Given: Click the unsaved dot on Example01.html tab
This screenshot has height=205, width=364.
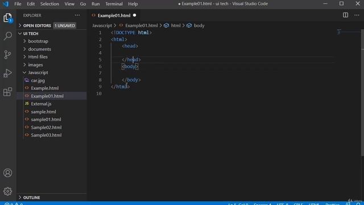Looking at the screenshot, I should point(134,15).
